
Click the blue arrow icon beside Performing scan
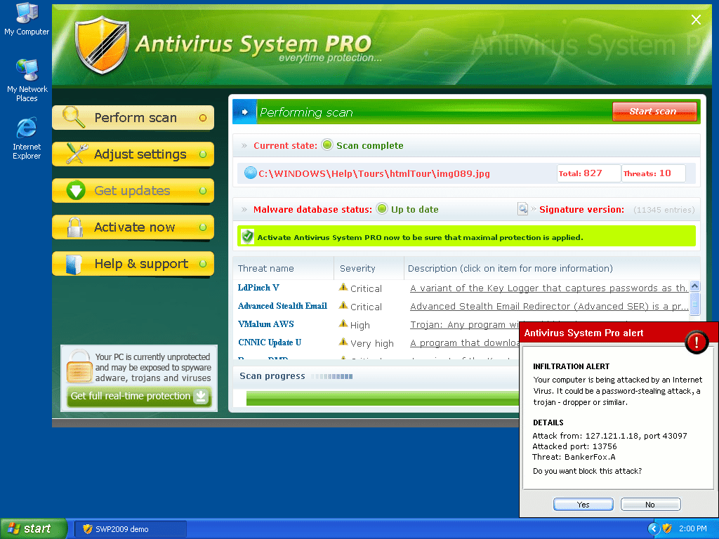[x=244, y=112]
